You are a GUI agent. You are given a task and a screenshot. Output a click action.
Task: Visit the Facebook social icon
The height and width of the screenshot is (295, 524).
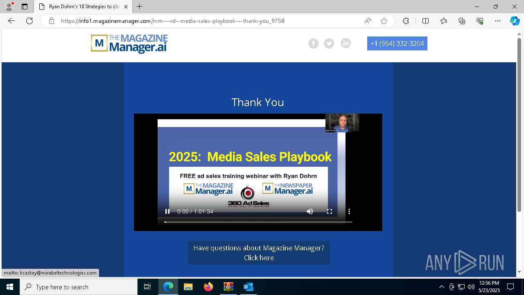(314, 43)
